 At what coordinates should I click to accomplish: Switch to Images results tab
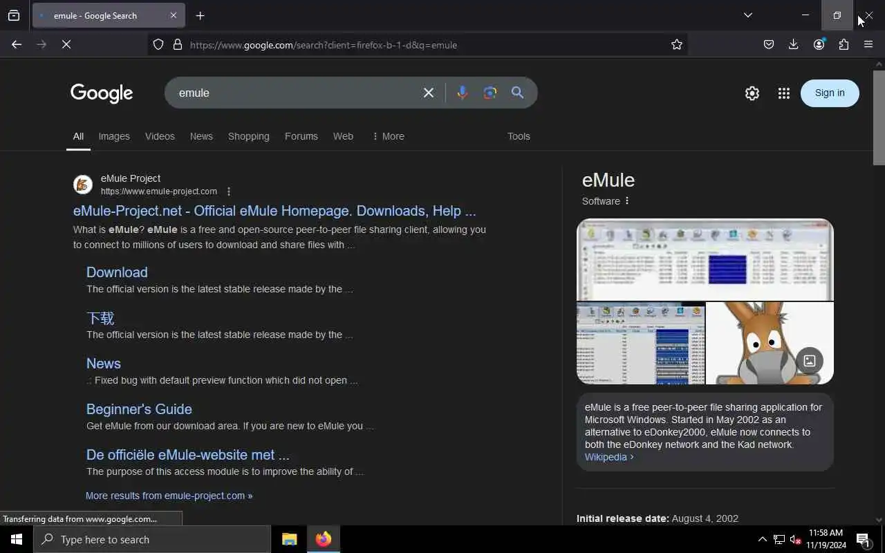point(114,136)
